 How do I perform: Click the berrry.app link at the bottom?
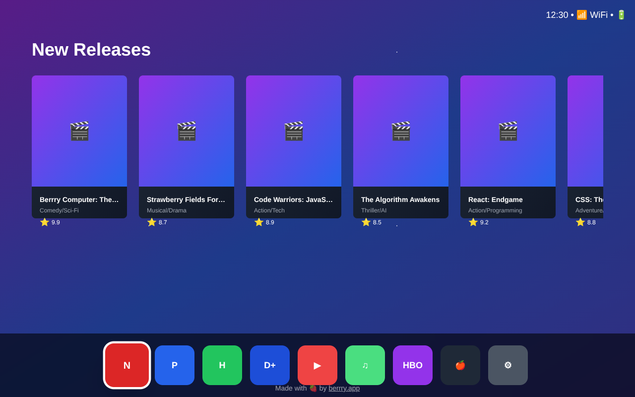[x=344, y=388]
